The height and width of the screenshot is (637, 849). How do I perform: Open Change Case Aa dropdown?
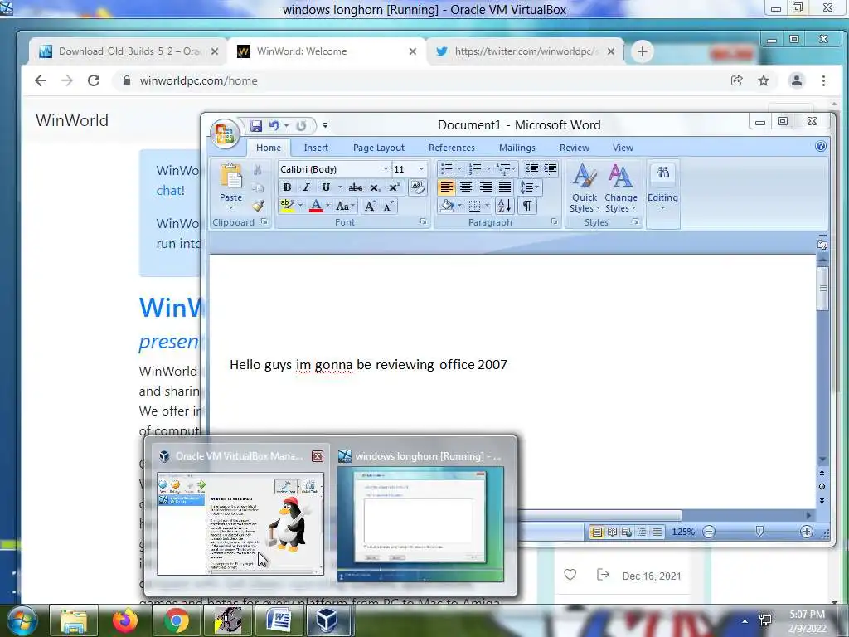[344, 206]
